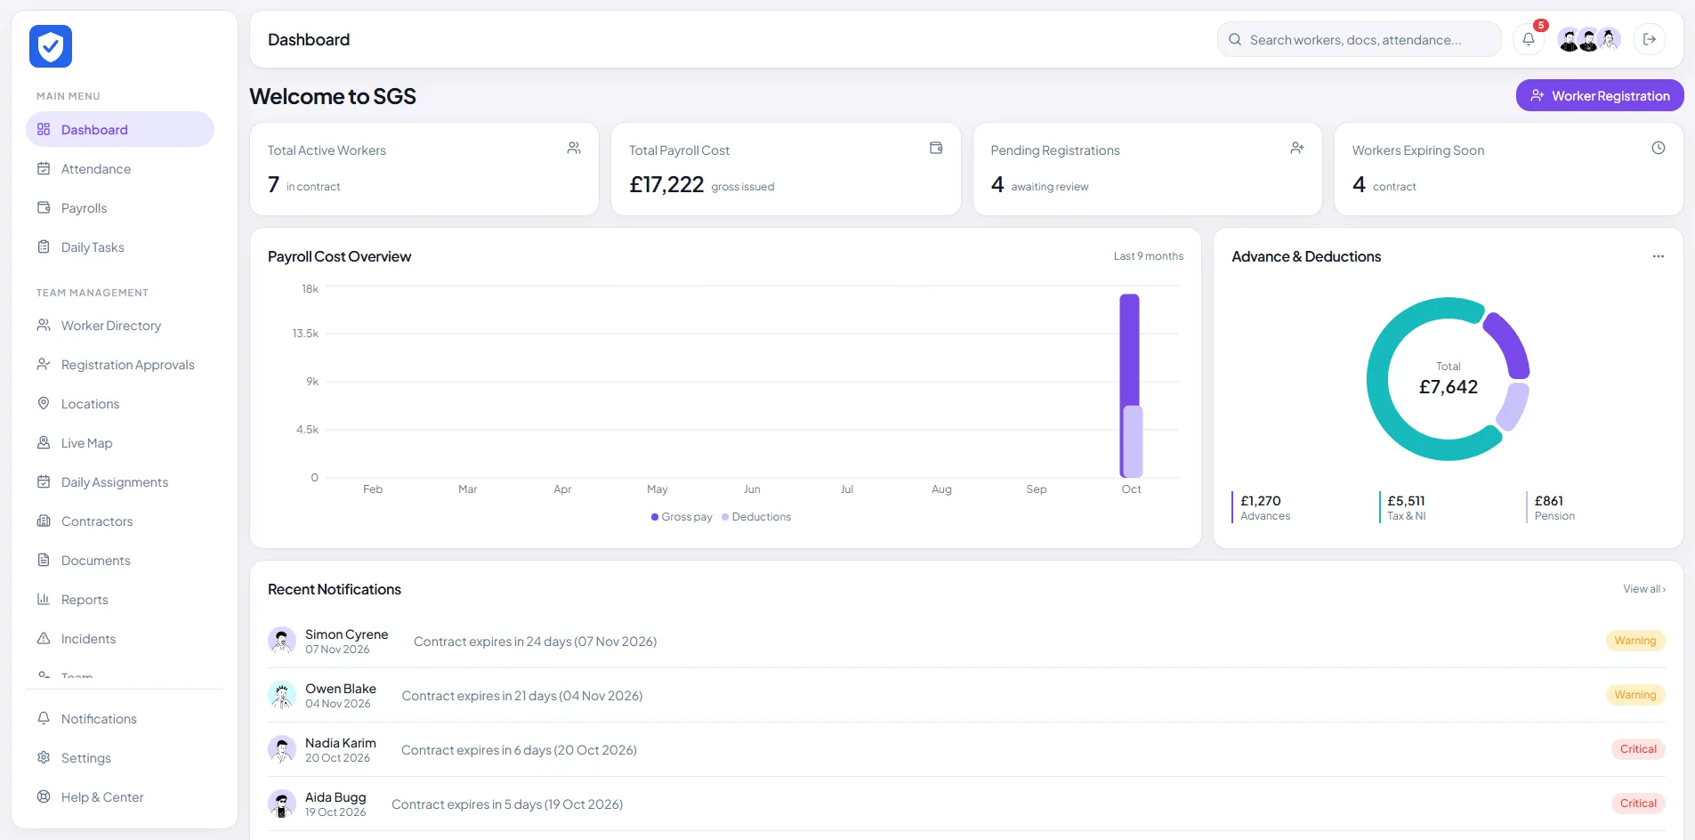
Task: Open Advance & Deductions more options menu
Action: (x=1659, y=256)
